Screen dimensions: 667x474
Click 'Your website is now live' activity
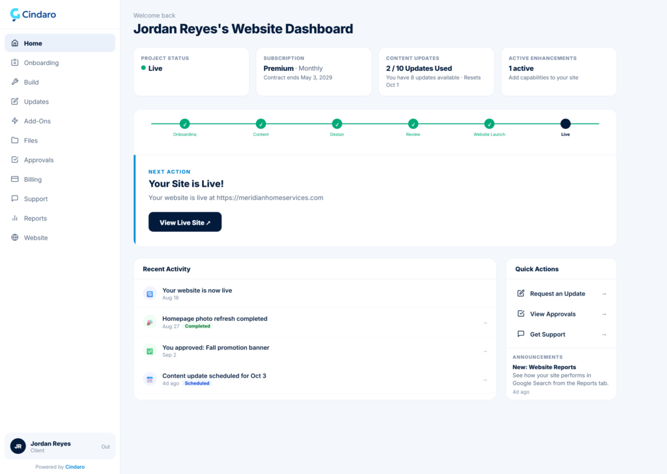[x=315, y=294]
